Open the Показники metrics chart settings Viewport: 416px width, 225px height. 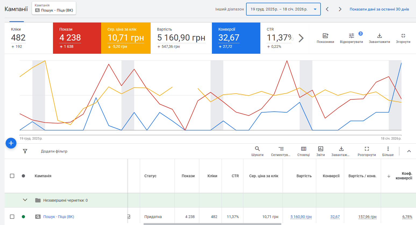(325, 38)
